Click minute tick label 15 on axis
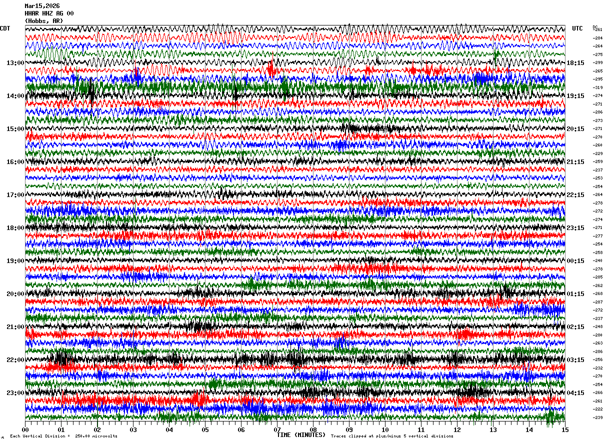 565,430
